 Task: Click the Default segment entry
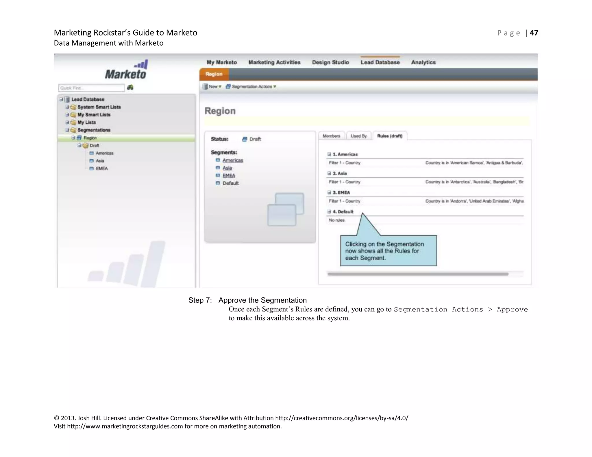click(x=231, y=183)
